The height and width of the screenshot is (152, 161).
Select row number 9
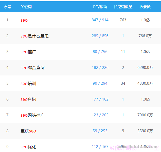[7, 147]
